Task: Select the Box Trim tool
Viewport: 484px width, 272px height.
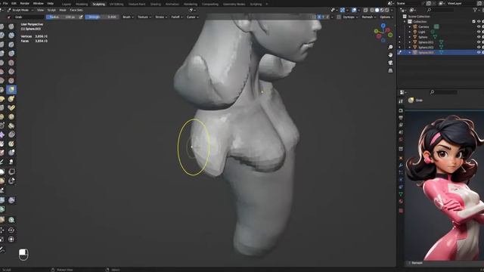Action: pyautogui.click(x=11, y=181)
